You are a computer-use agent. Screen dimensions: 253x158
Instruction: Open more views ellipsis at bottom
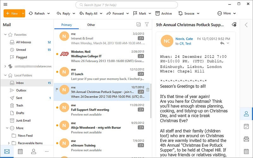coord(46,151)
